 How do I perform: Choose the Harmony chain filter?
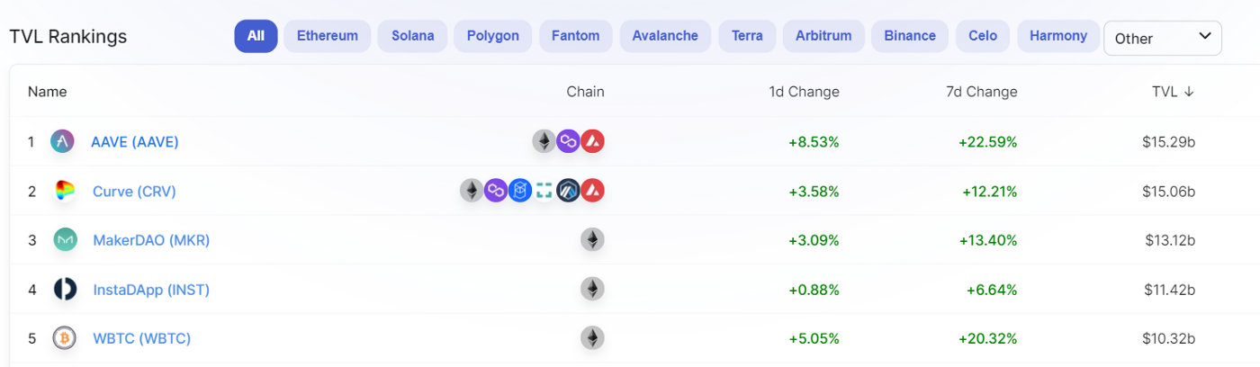coord(1058,36)
